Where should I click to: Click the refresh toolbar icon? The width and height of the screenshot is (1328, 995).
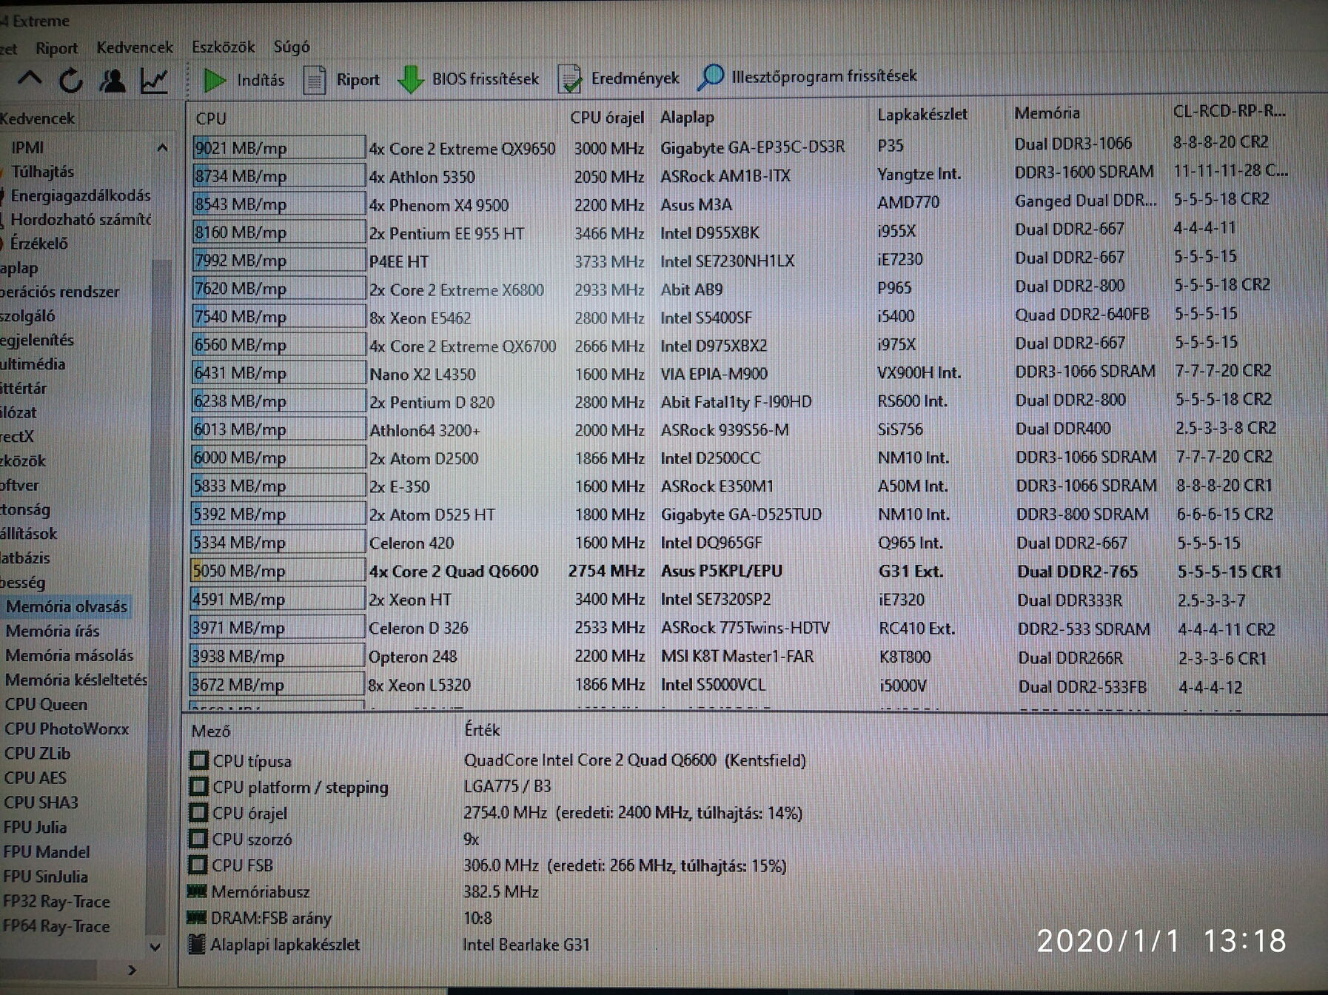point(71,80)
